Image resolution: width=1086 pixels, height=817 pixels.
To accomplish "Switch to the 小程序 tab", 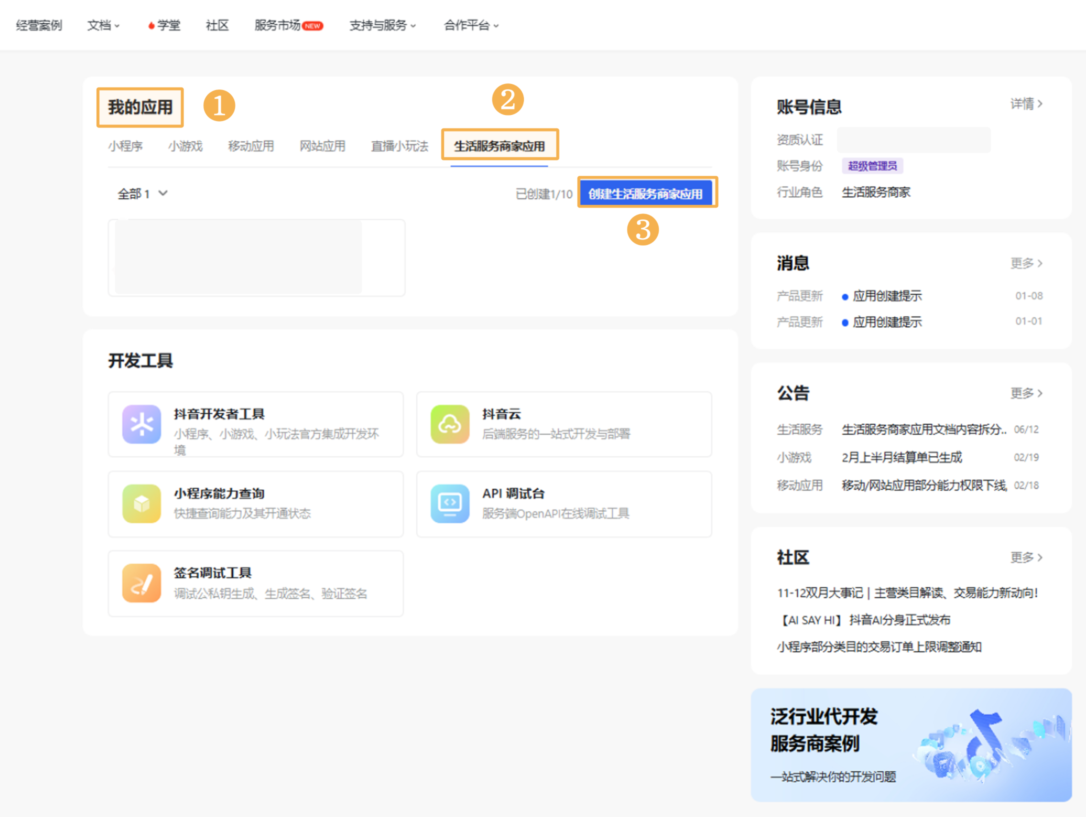I will coord(125,146).
